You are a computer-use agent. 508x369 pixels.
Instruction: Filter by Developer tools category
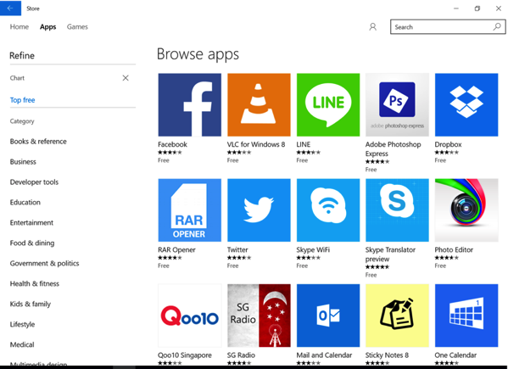point(34,182)
